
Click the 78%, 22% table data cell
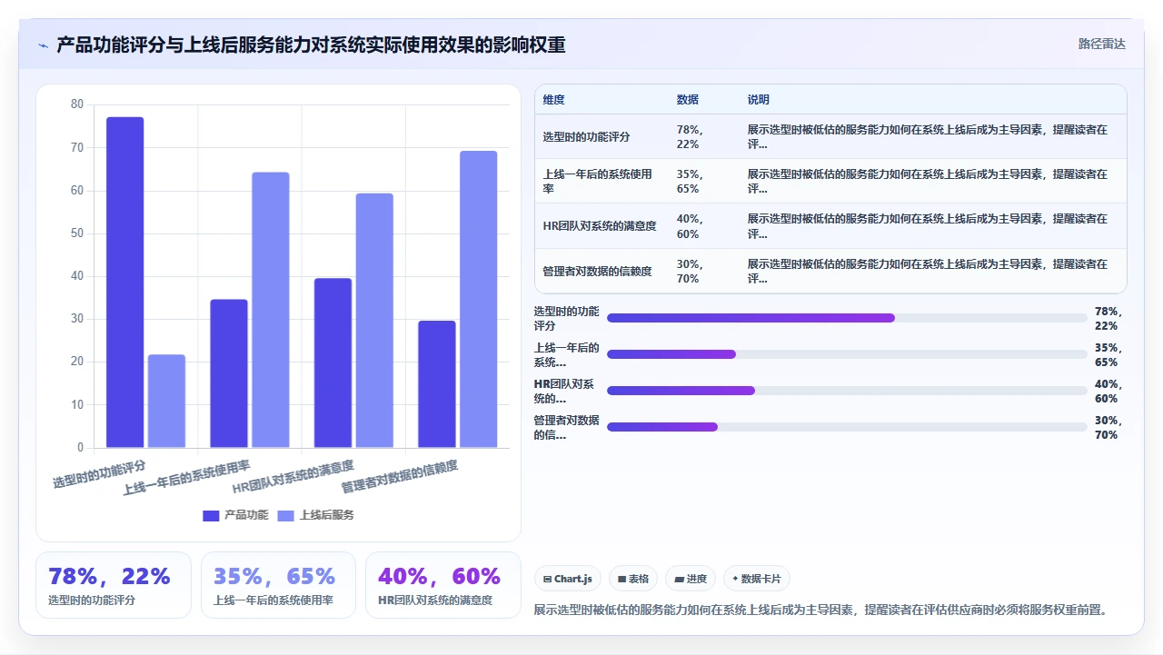click(x=705, y=137)
